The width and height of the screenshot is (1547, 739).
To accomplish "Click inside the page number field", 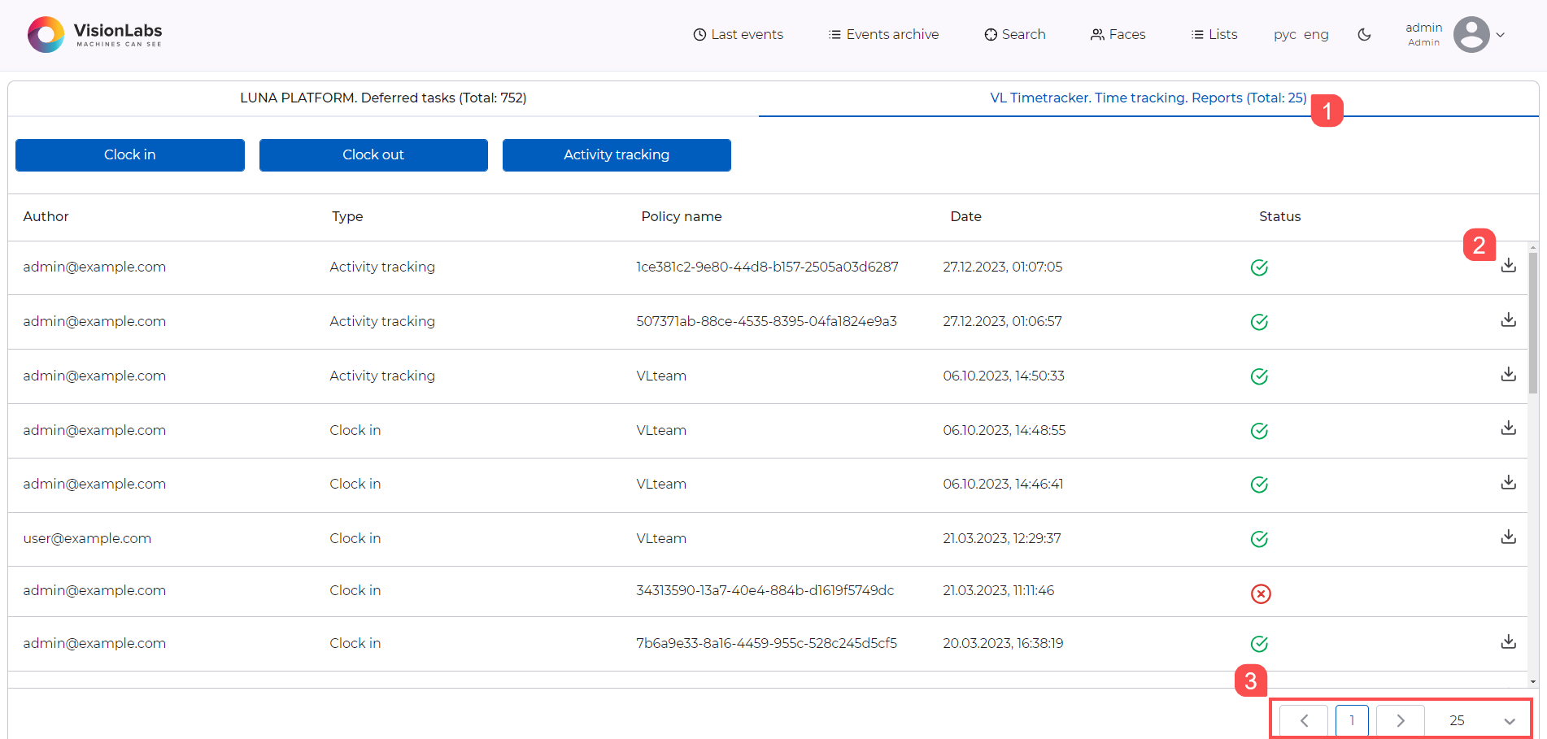I will pos(1352,720).
